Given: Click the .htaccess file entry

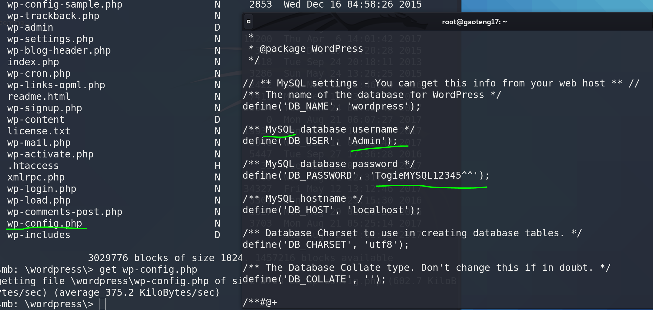Looking at the screenshot, I should (33, 166).
